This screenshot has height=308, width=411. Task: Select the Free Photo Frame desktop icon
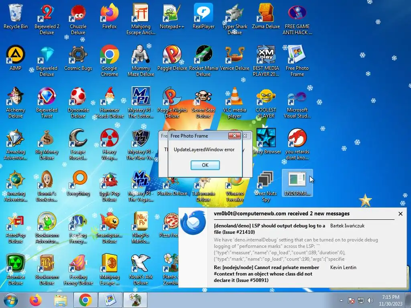click(297, 61)
